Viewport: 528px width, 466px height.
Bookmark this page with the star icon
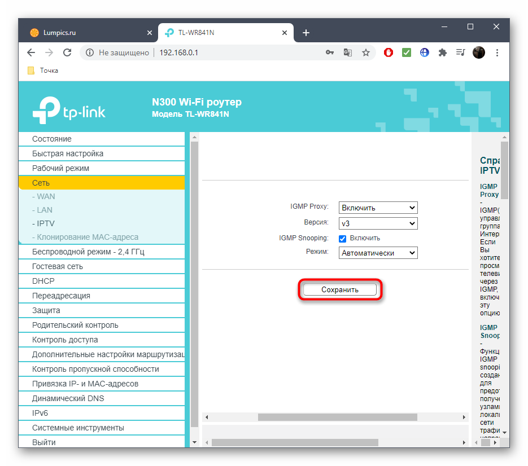(x=366, y=52)
